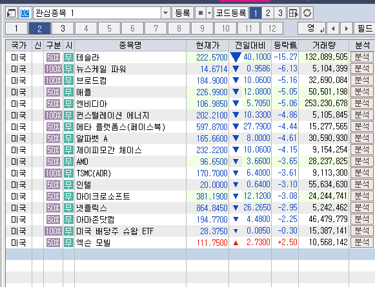Select view mode 3 button
This screenshot has width=375, height=287.
280,13
